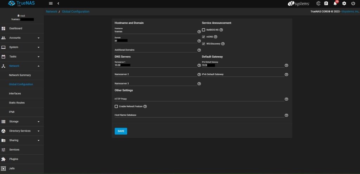This screenshot has width=360, height=174.
Task: Click the TrueNAS logo
Action: tap(21, 4)
